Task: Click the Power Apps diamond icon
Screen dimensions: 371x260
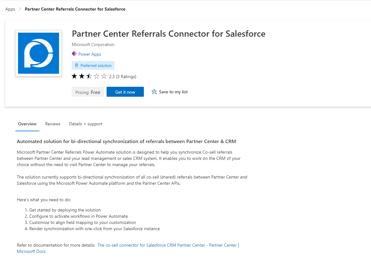Action: pos(74,54)
